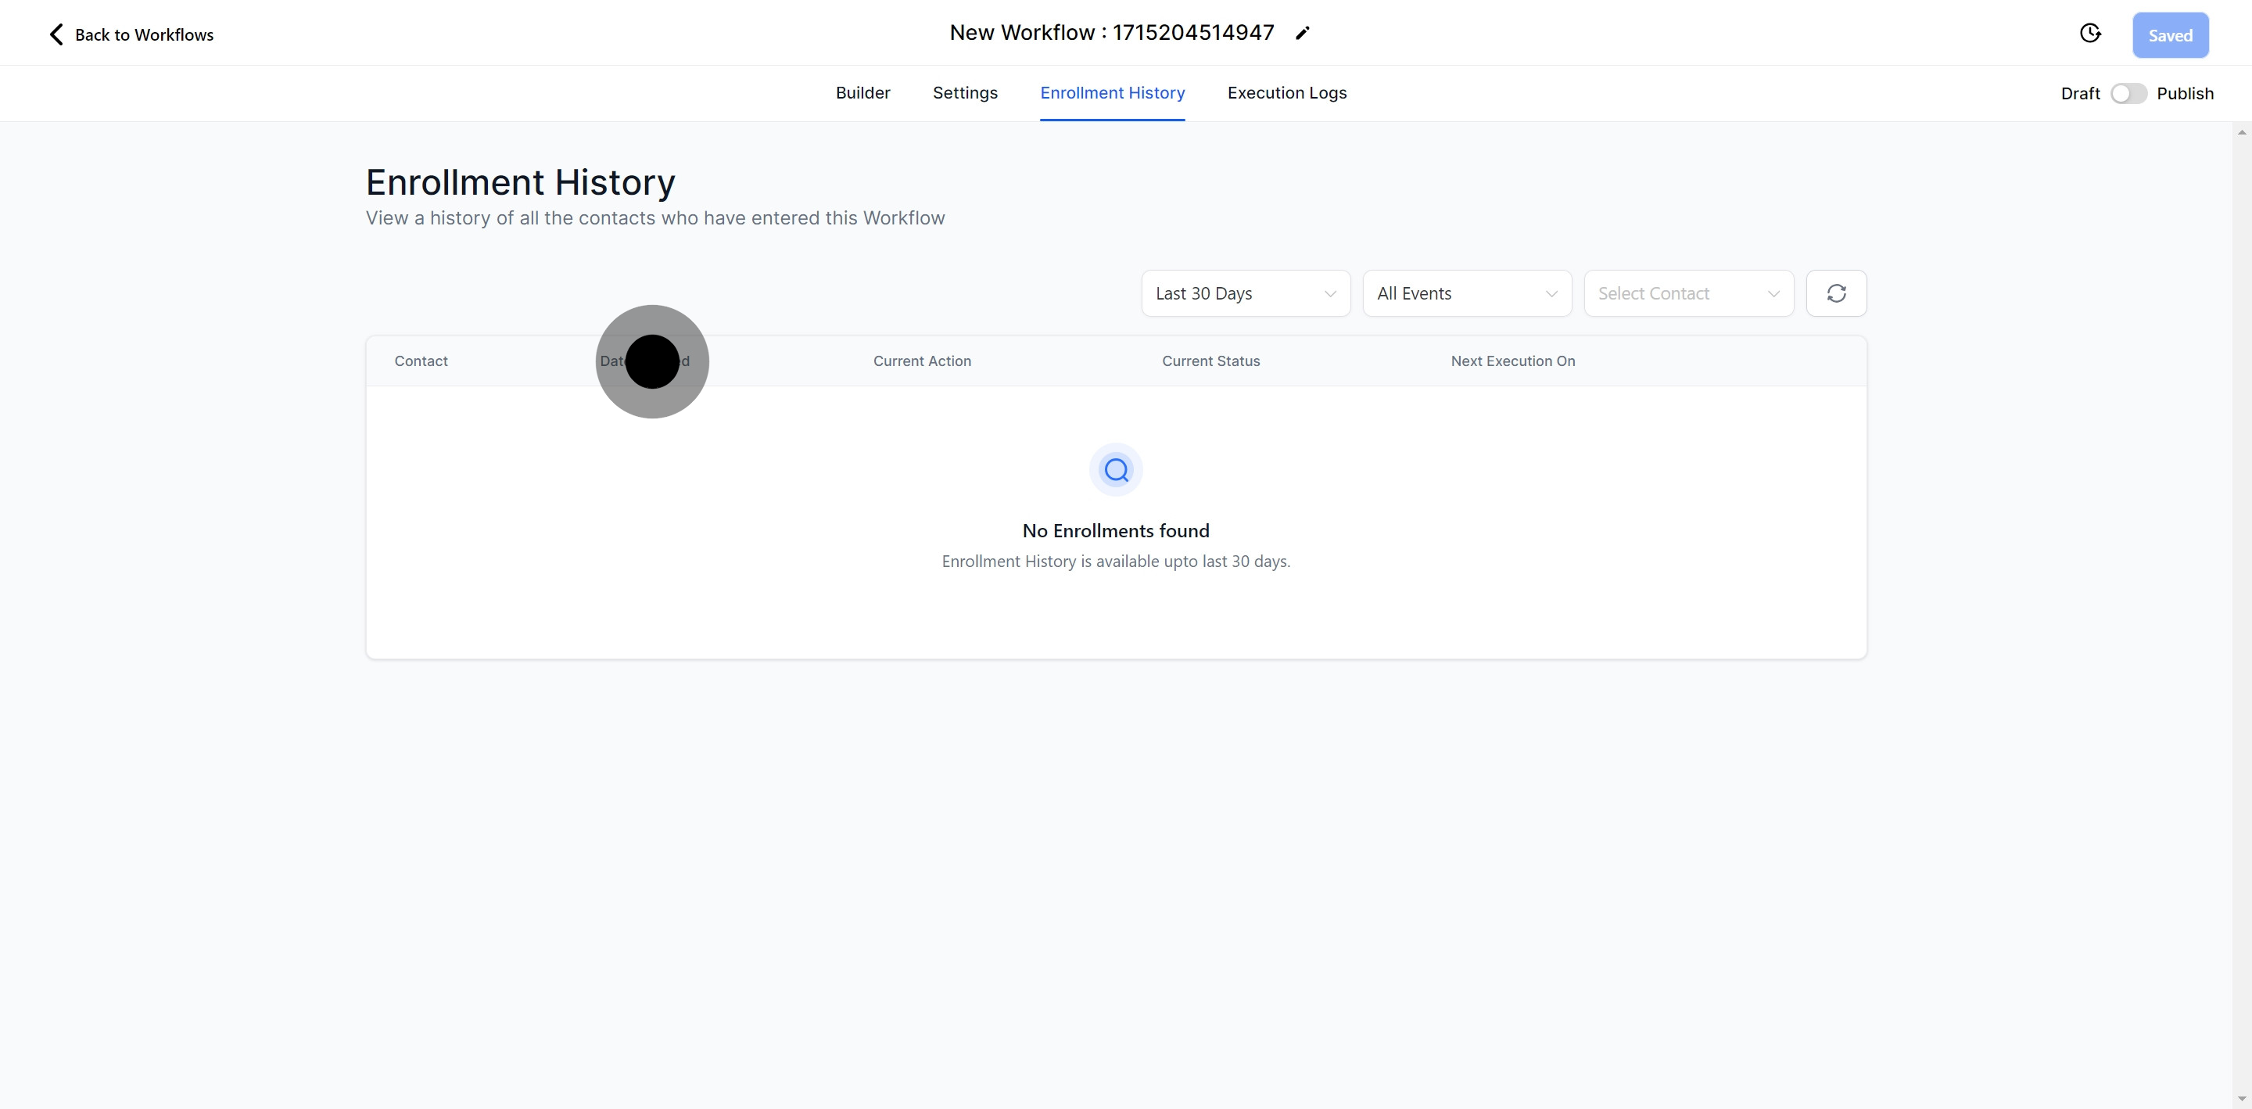Click Back to Workflows link
This screenshot has width=2252, height=1109.
(x=144, y=35)
